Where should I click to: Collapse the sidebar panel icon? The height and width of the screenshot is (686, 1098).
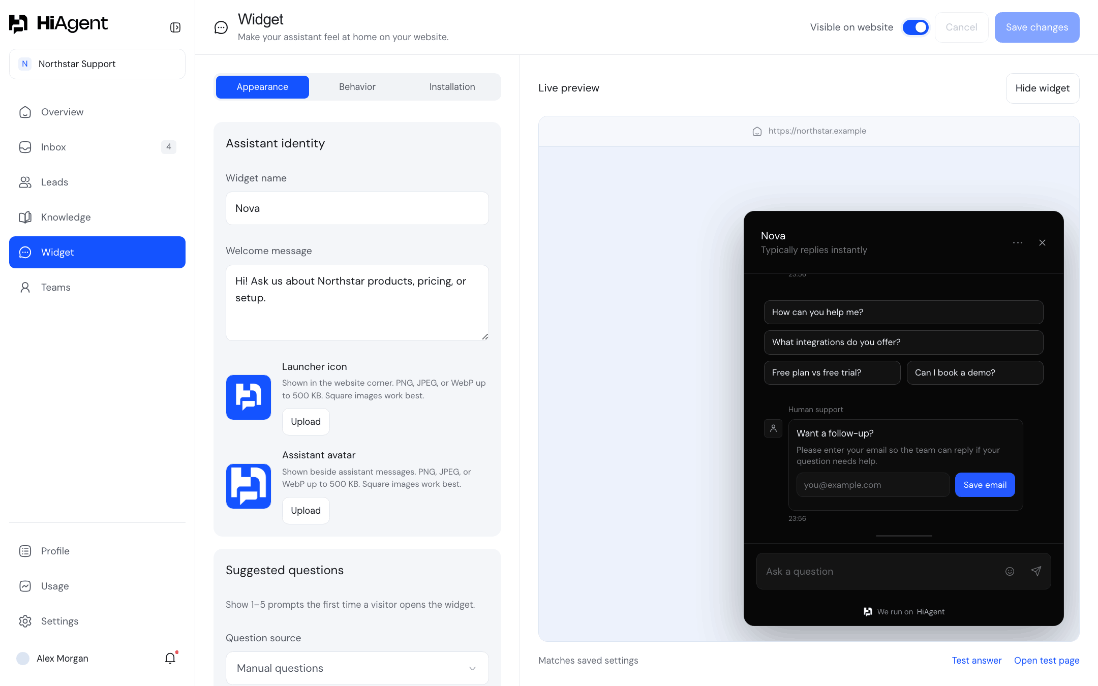coord(175,27)
